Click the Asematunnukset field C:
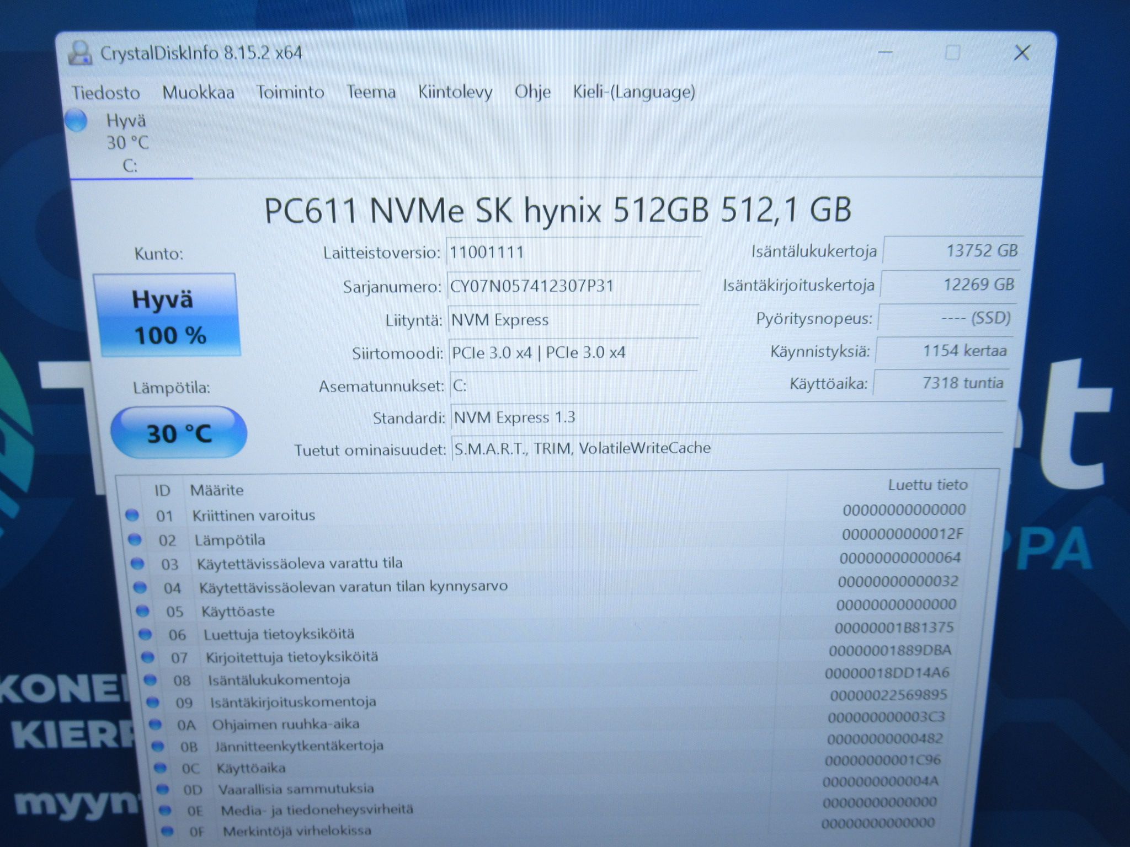 [x=574, y=385]
